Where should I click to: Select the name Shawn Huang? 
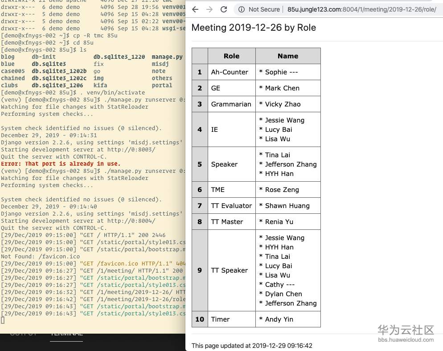coord(287,206)
